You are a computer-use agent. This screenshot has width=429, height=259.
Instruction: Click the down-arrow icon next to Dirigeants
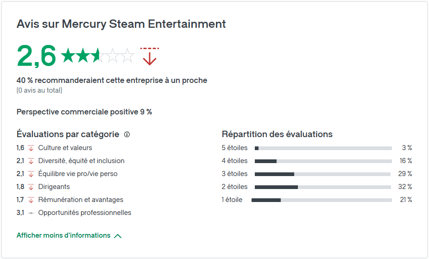(31, 187)
